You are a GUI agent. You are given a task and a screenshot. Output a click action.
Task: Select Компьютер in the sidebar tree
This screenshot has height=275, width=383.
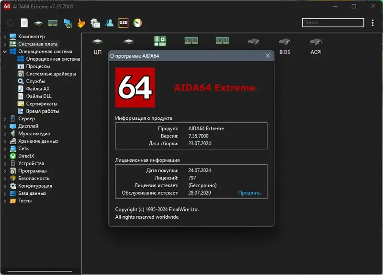pos(32,37)
